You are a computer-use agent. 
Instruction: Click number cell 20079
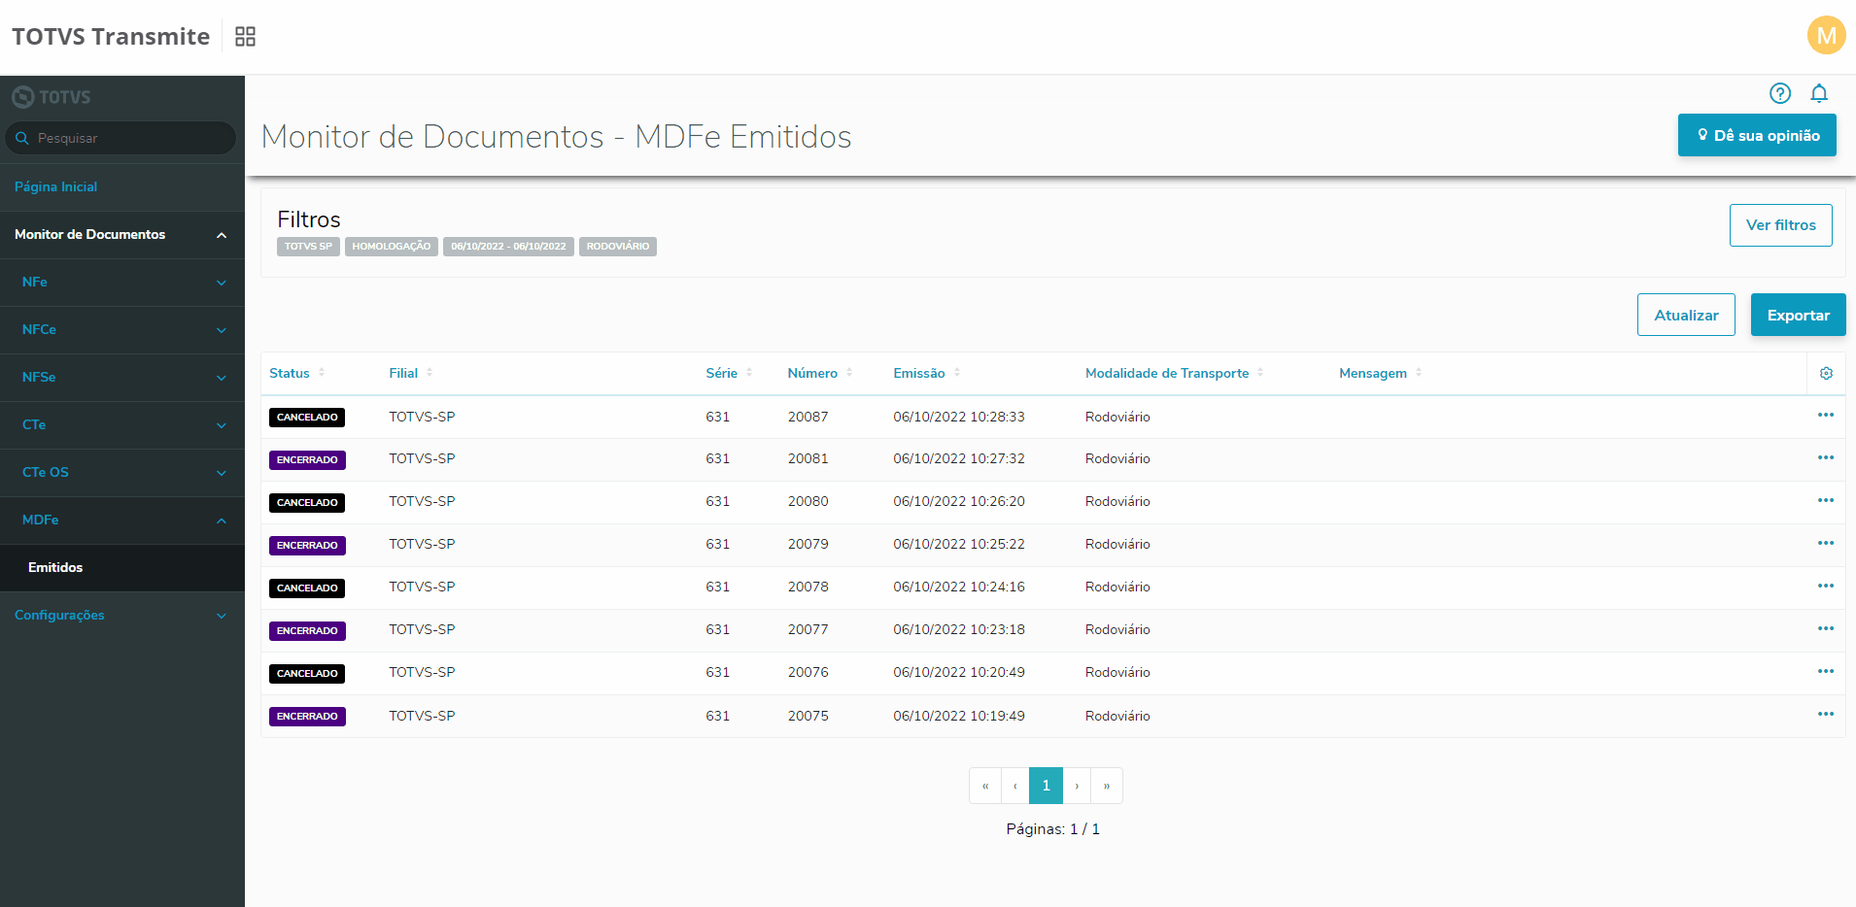pos(808,545)
